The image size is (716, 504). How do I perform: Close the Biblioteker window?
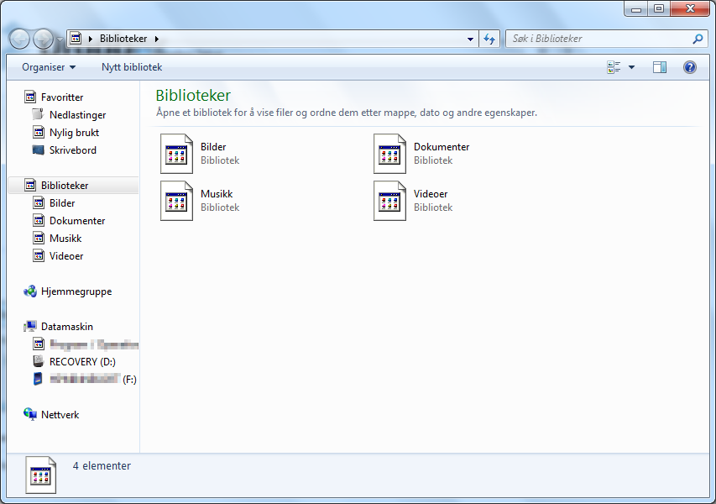click(690, 8)
